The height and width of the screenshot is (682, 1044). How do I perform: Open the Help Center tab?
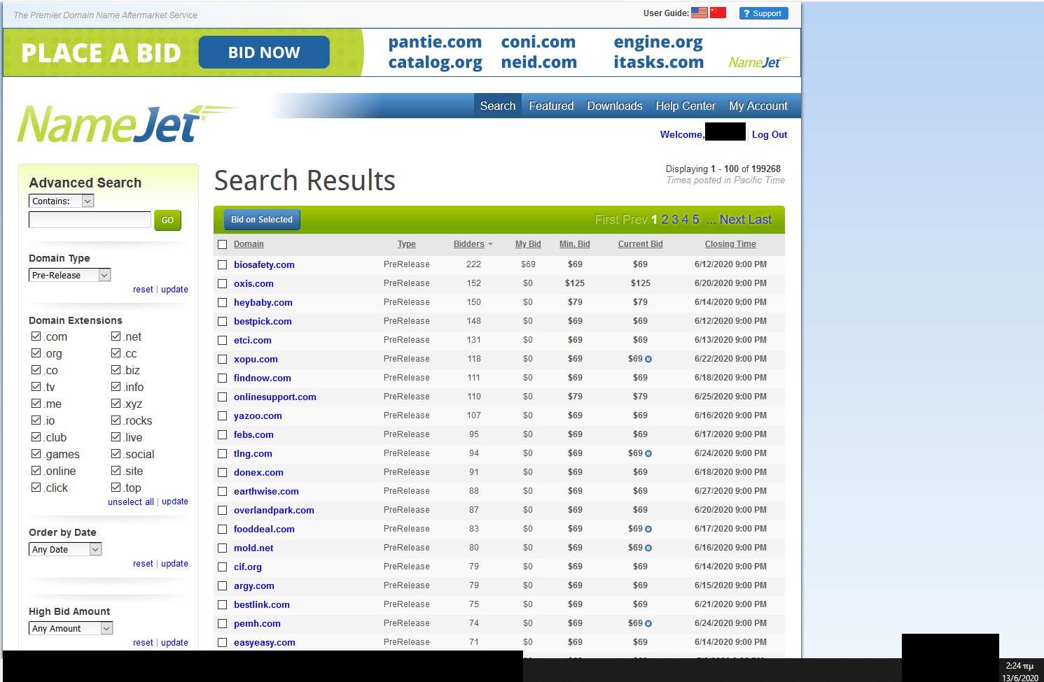(x=685, y=106)
